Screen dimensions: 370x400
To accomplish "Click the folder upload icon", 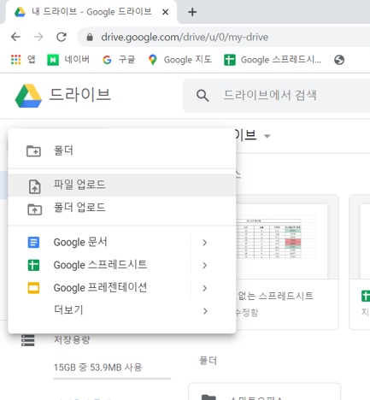I will tap(34, 209).
